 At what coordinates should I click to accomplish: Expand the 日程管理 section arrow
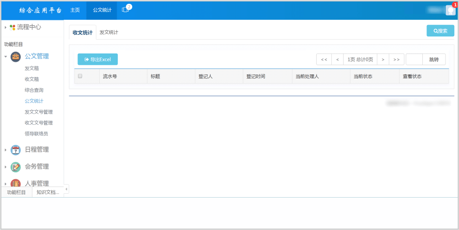click(5, 150)
